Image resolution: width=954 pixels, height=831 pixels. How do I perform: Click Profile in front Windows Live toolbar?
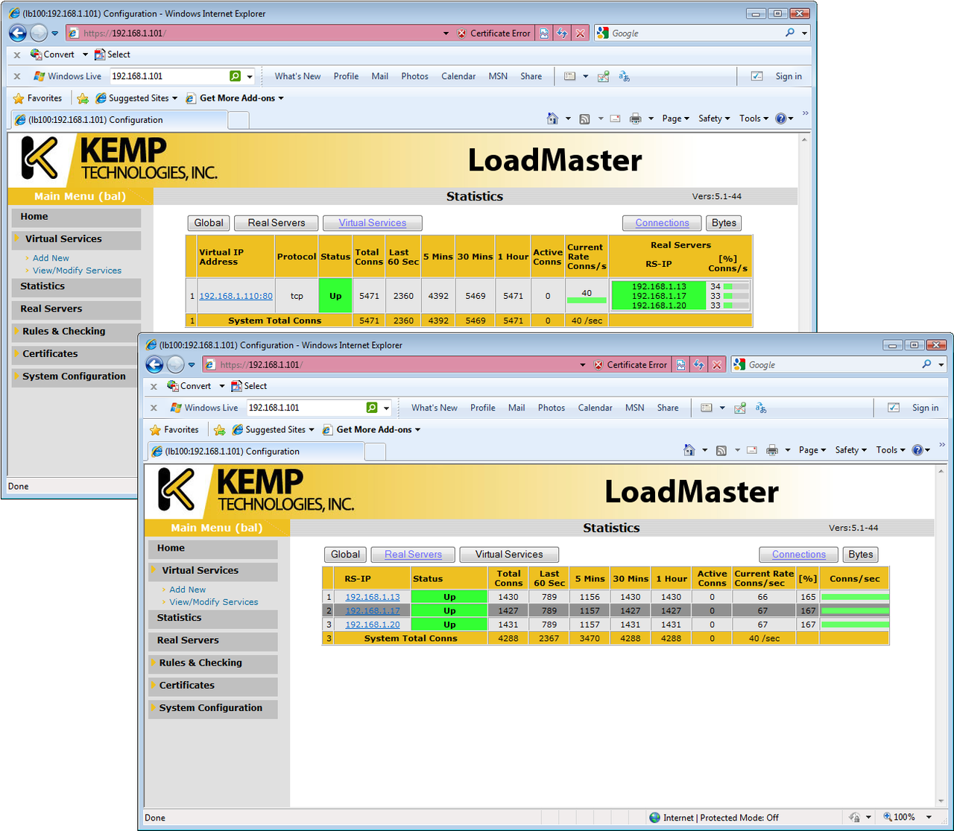click(x=483, y=408)
